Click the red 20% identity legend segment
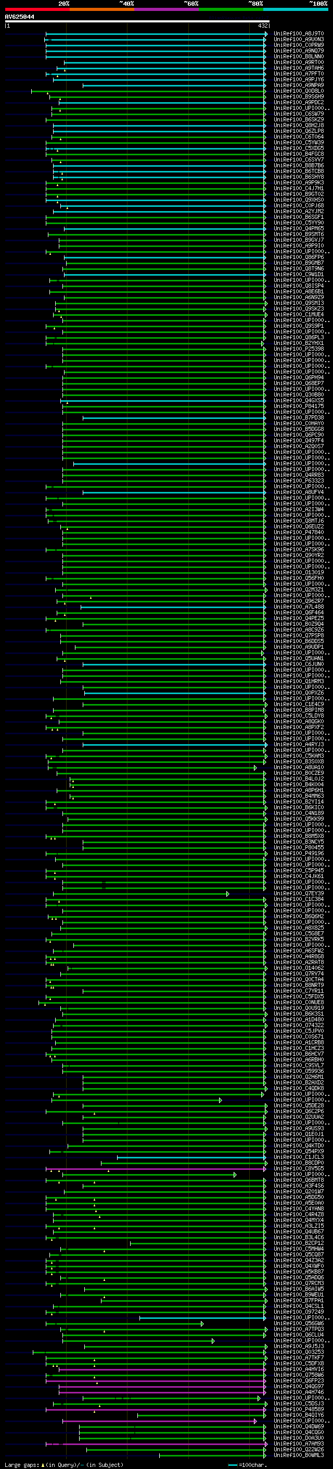The image size is (333, 1469). [37, 9]
